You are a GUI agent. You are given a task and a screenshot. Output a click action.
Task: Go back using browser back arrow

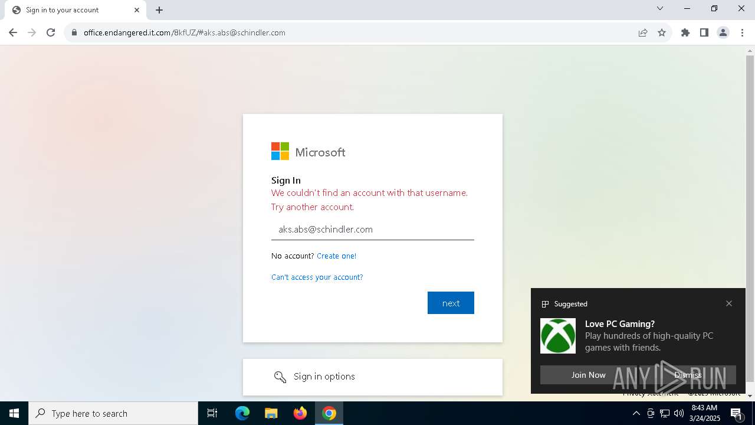click(x=13, y=32)
